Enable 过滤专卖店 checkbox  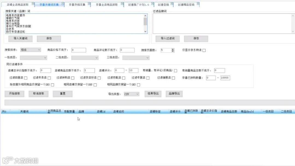pyautogui.click(x=49, y=78)
